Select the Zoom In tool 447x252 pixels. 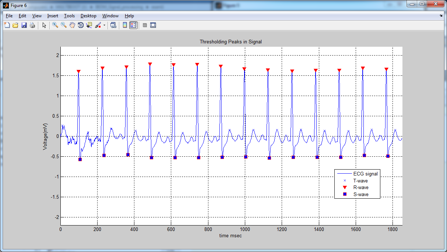(54, 25)
